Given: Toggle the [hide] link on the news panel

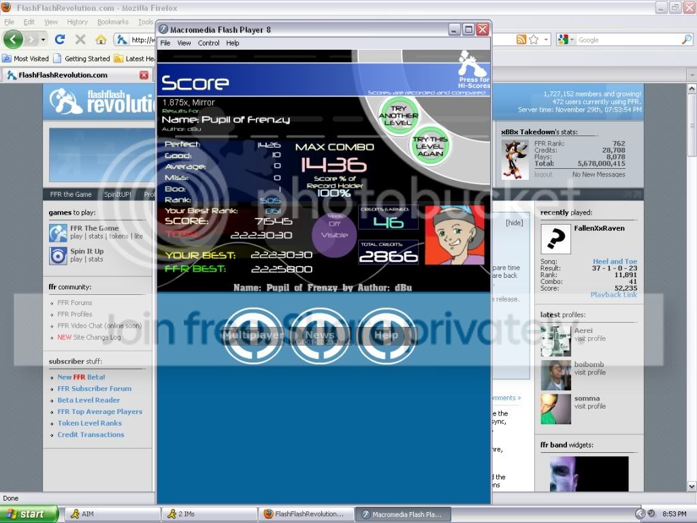Looking at the screenshot, I should click(515, 223).
